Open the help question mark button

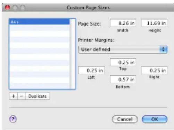pos(13,119)
